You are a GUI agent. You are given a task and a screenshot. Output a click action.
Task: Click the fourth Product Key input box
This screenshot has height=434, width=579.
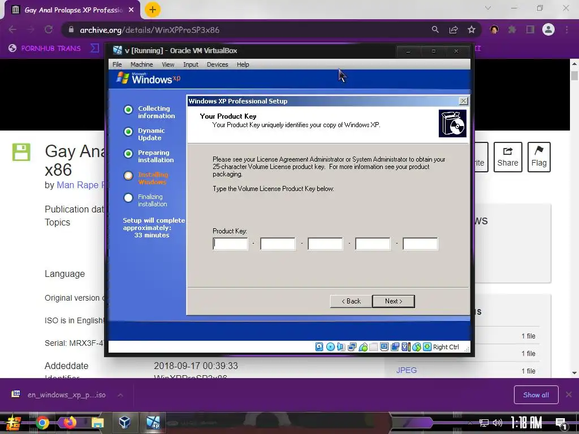point(373,244)
